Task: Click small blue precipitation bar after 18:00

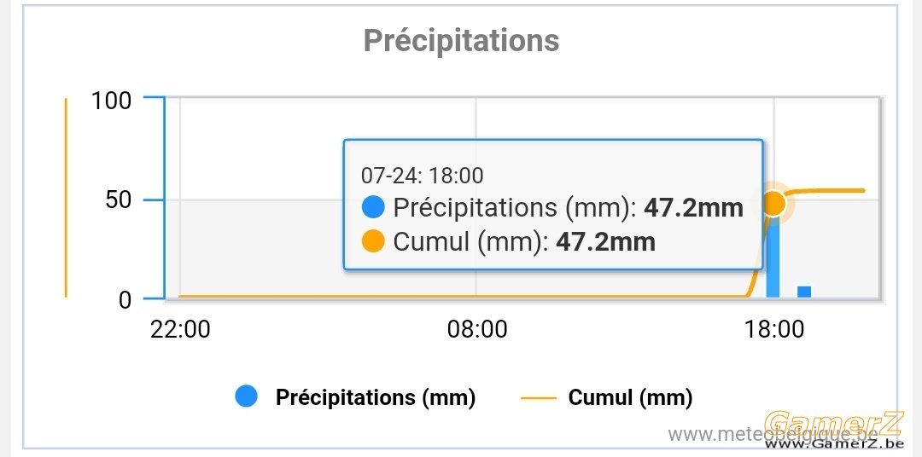Action: coord(804,292)
